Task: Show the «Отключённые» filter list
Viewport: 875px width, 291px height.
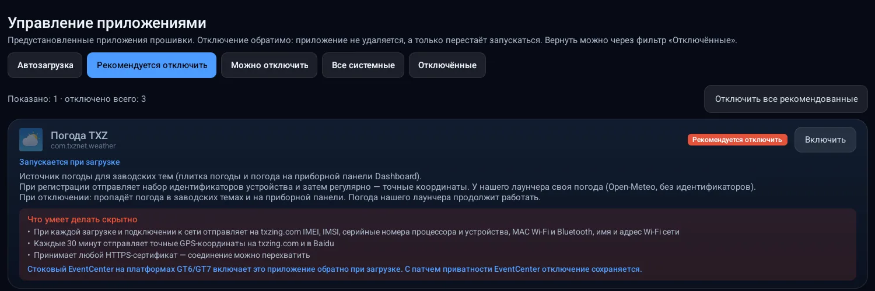Action: coord(447,65)
